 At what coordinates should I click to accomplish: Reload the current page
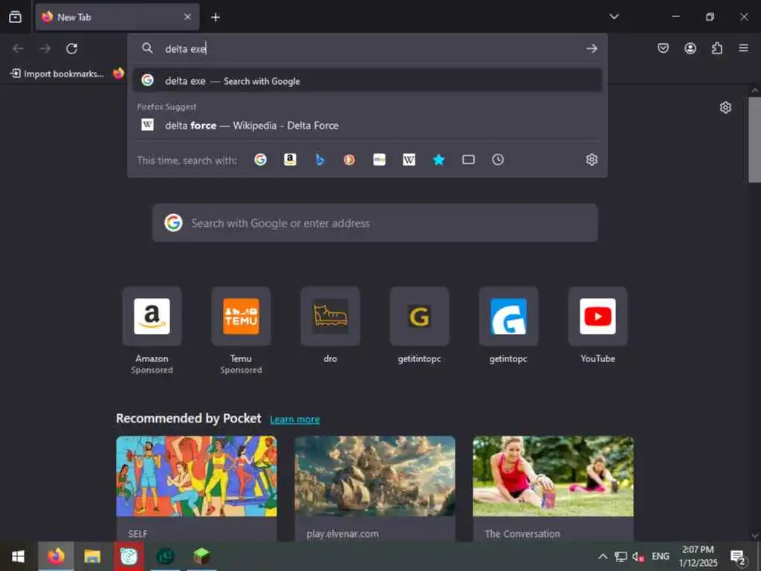72,48
